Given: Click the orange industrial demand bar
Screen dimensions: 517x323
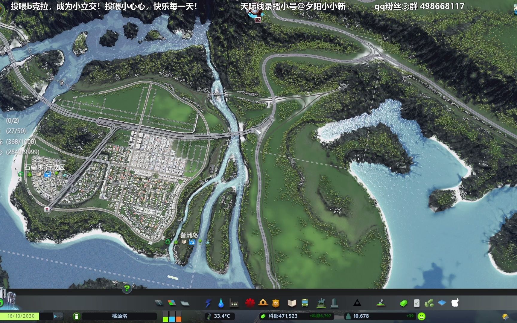Looking at the screenshot, I should pos(179,317).
